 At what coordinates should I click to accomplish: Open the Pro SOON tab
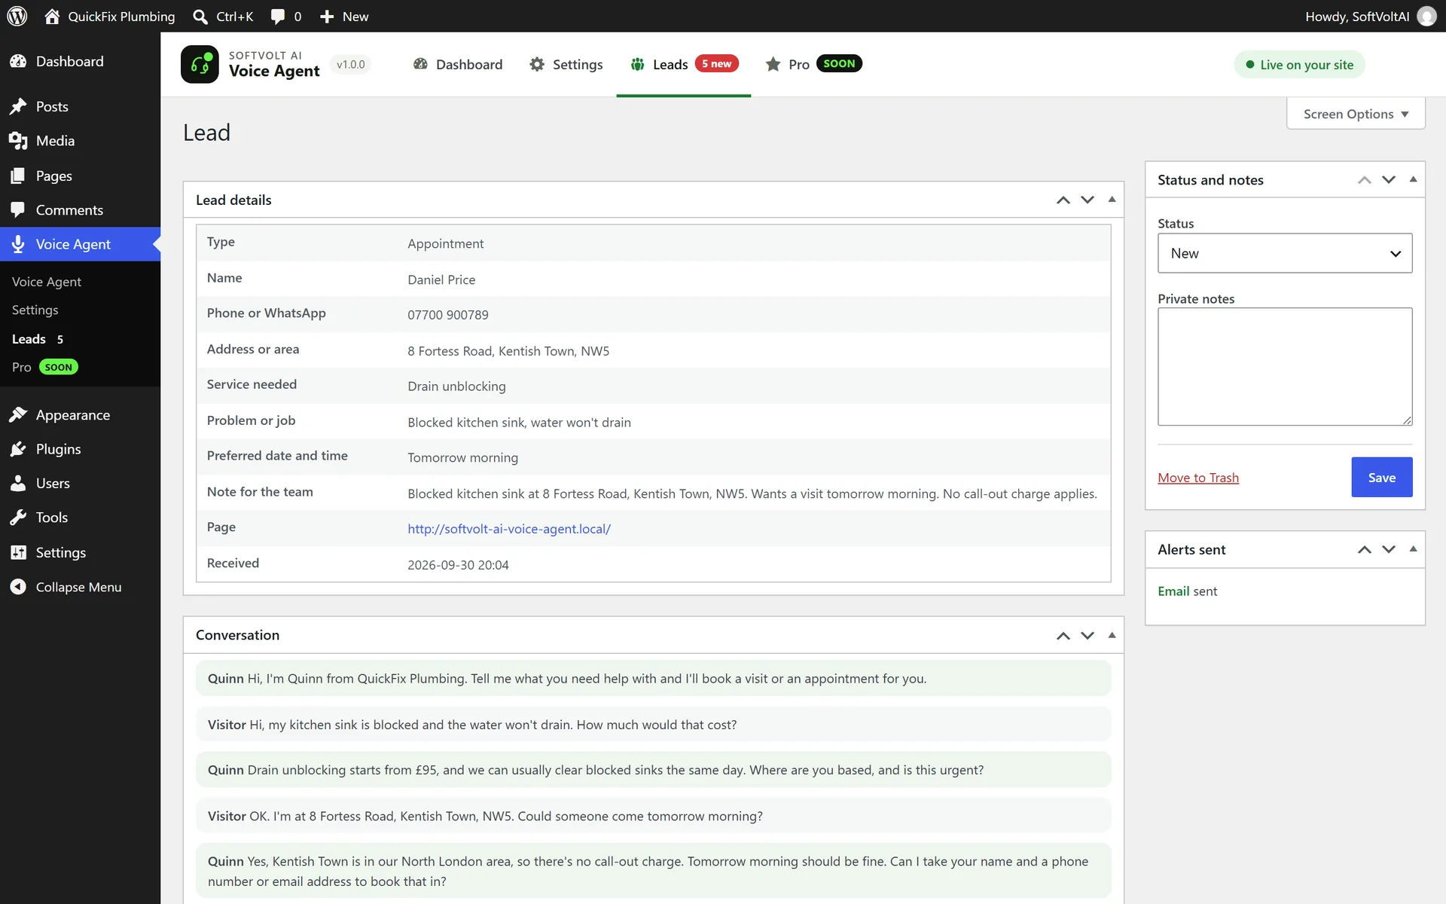813,65
